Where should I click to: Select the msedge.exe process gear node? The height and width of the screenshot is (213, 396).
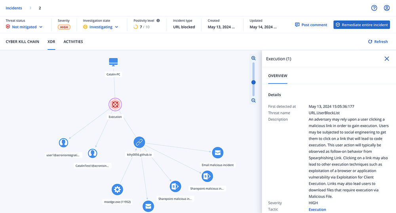coord(117,189)
